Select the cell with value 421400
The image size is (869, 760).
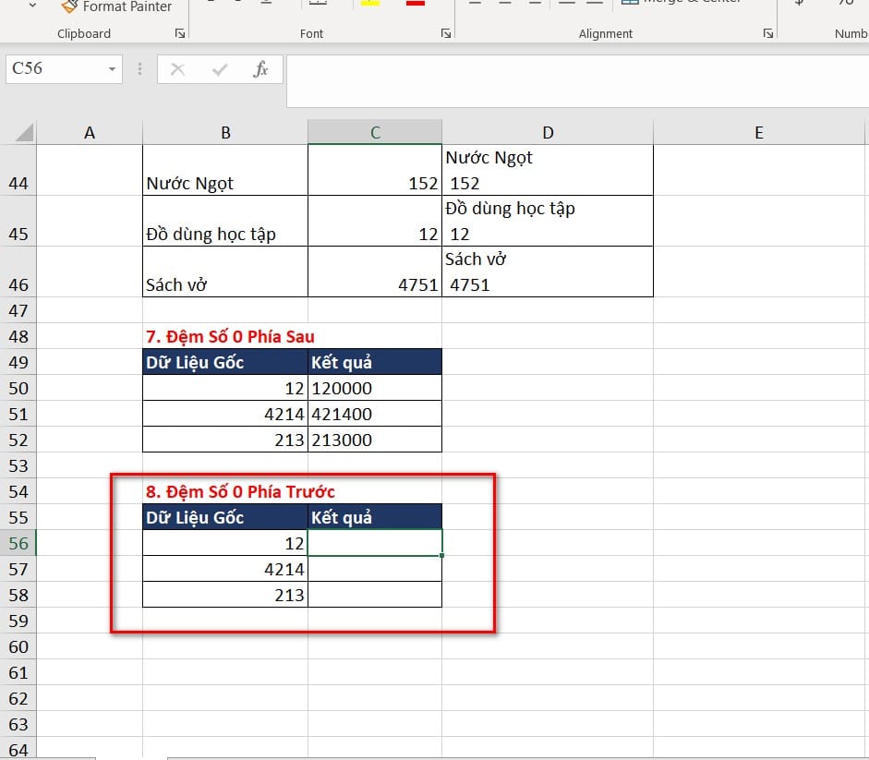coord(375,414)
